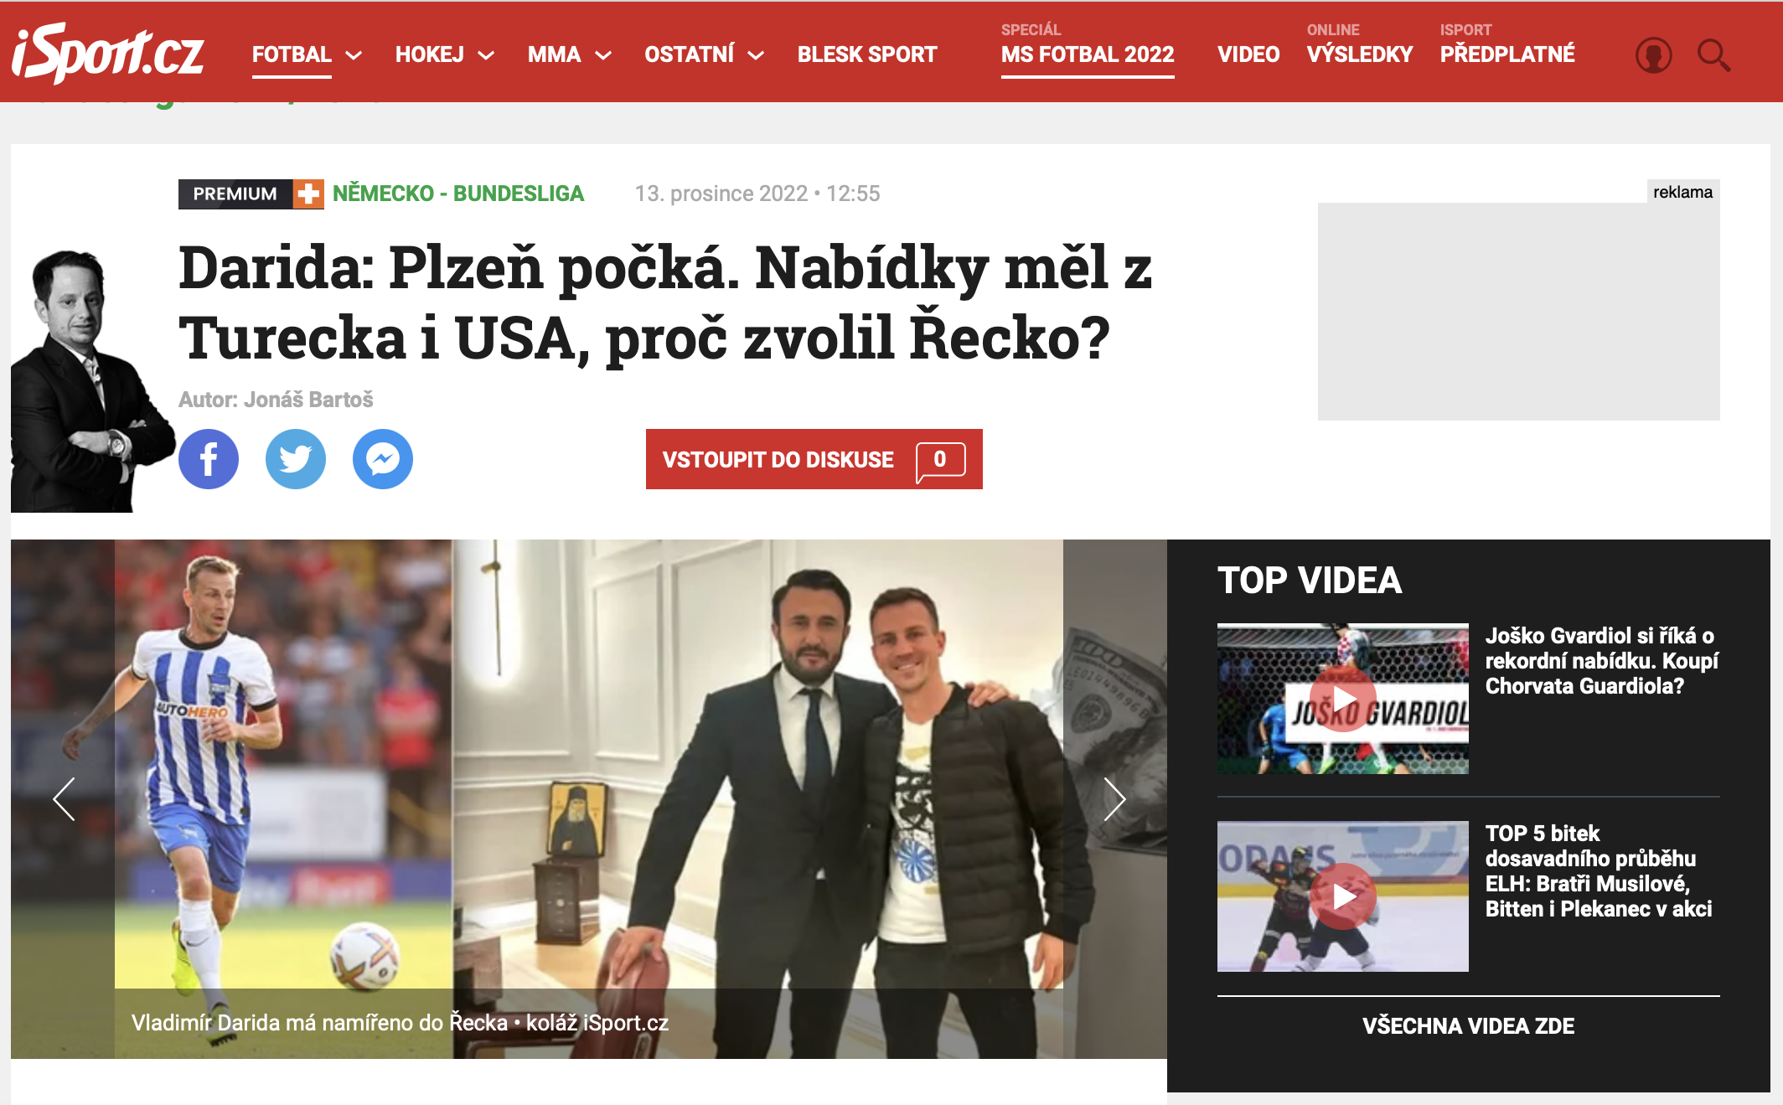Screen dimensions: 1783x1105
Task: Share article via Twitter icon
Action: (296, 459)
